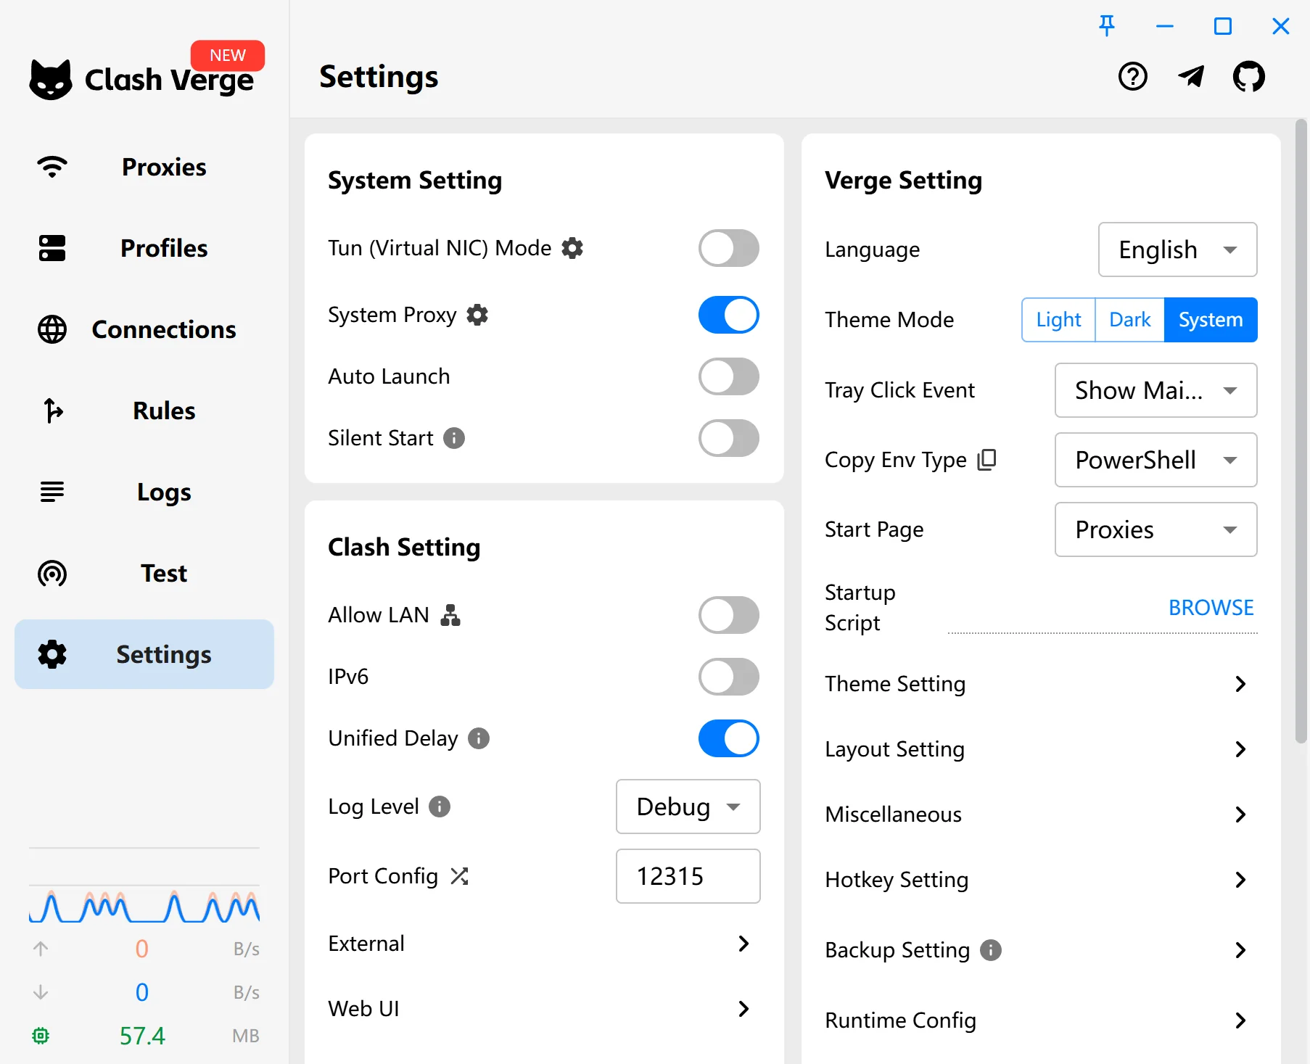Select Dark theme mode button
The image size is (1310, 1064).
(1130, 320)
